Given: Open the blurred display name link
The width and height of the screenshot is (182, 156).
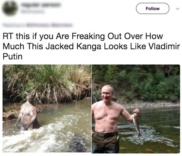Looking at the screenshot, I should [41, 5].
